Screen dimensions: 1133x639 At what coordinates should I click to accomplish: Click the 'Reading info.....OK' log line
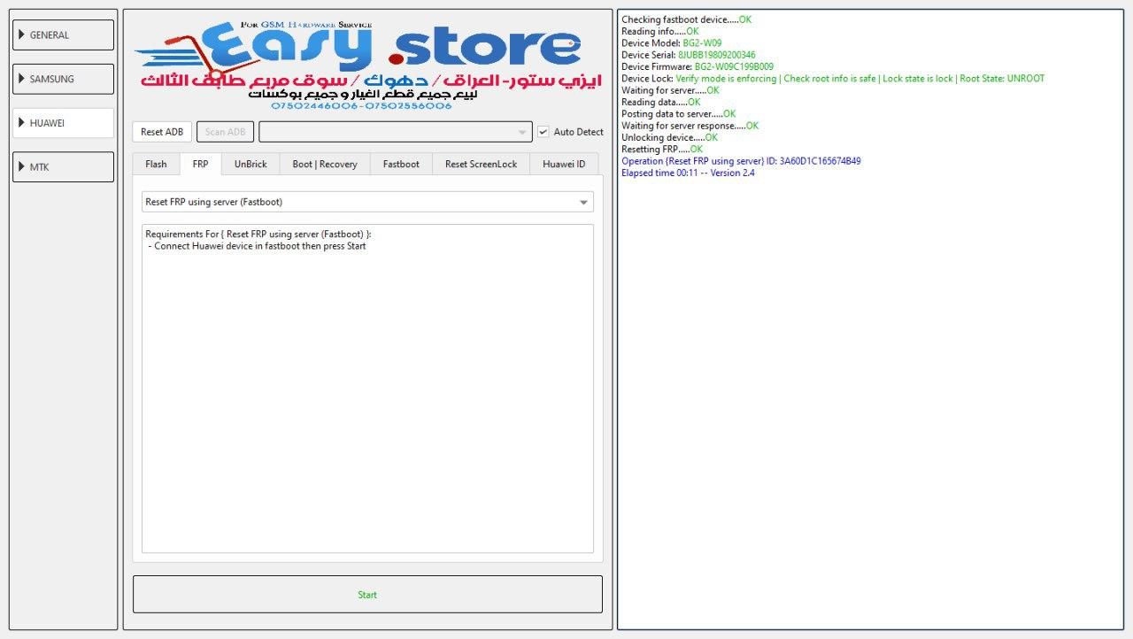point(660,31)
